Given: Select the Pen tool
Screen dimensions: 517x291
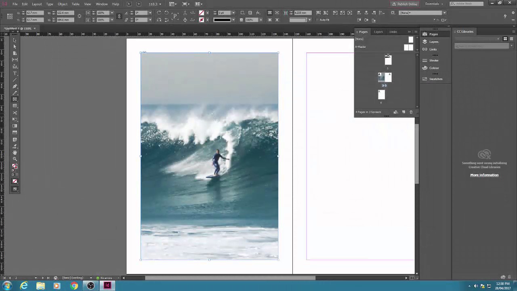Looking at the screenshot, I should point(15,86).
